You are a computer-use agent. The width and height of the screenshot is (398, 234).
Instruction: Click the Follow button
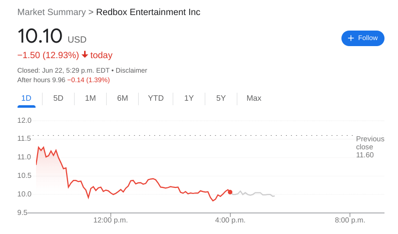click(x=362, y=38)
